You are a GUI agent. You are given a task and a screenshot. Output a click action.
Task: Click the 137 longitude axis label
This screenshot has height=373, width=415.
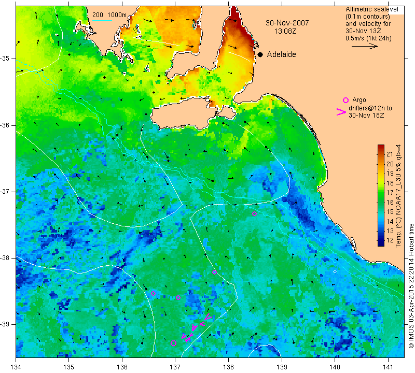pos(175,367)
